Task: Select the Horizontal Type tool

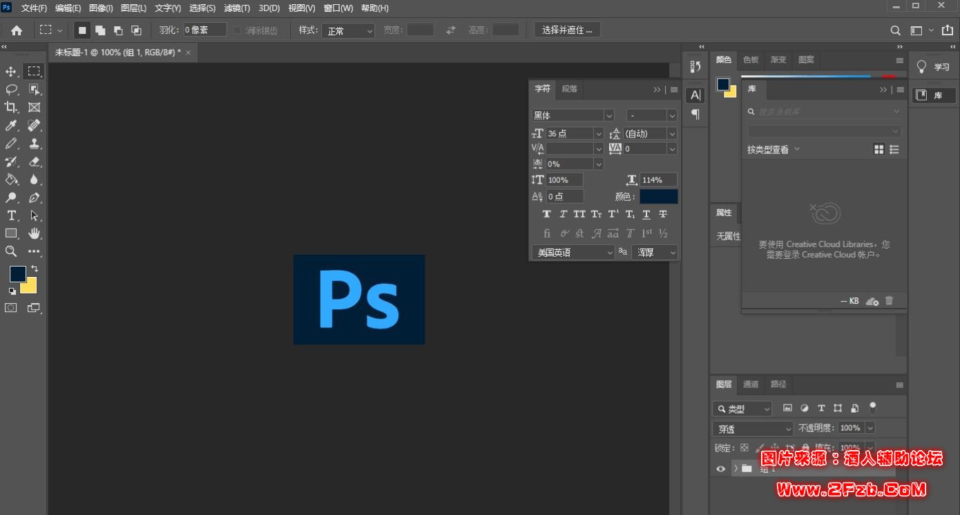Action: [11, 215]
